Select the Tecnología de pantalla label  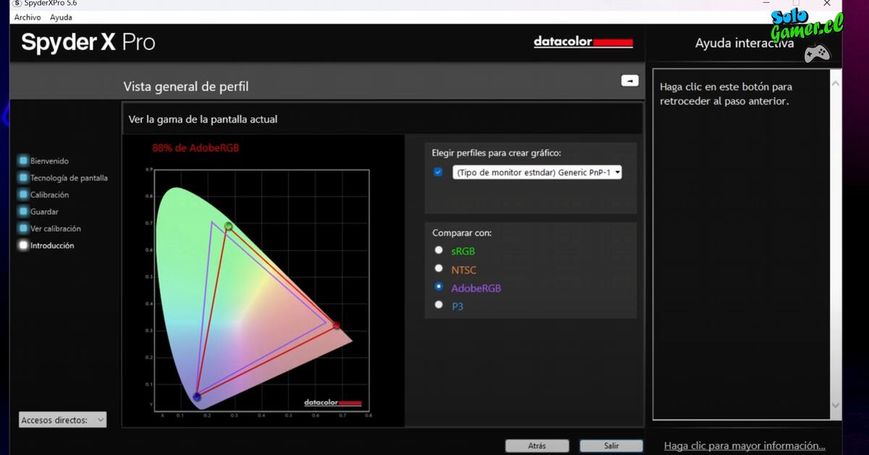pyautogui.click(x=69, y=178)
